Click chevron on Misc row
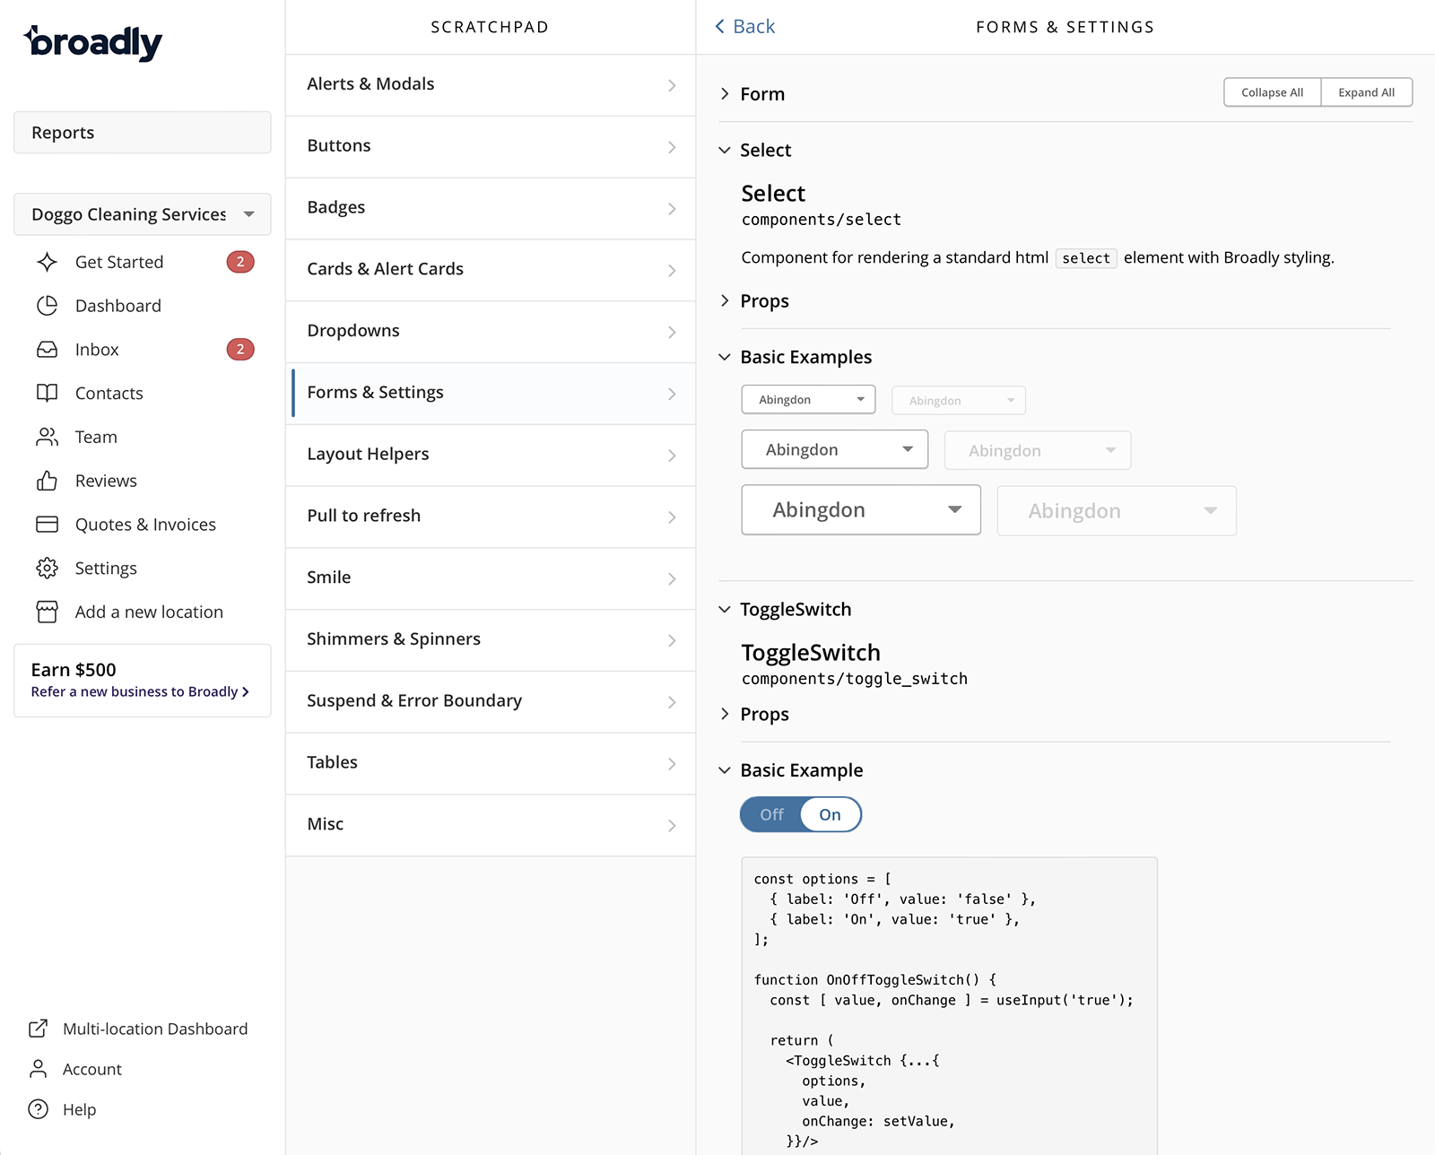 point(672,826)
